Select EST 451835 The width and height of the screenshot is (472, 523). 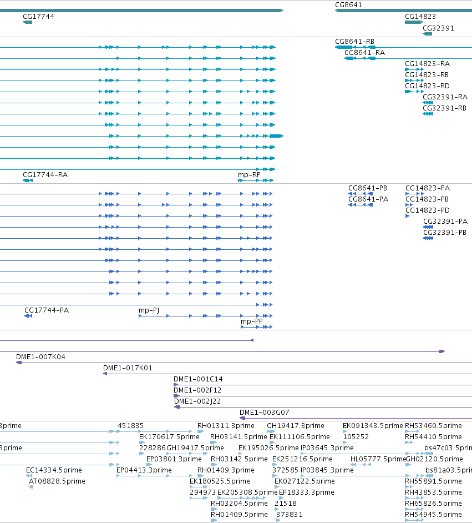click(130, 426)
